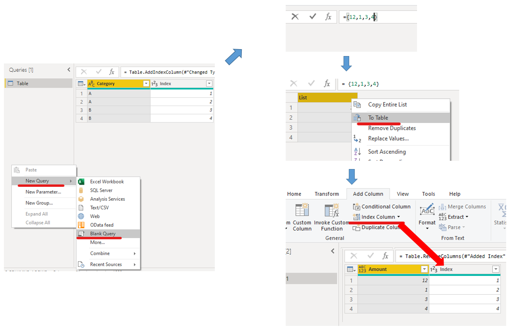Pick Analysis Services cube icon

81,199
